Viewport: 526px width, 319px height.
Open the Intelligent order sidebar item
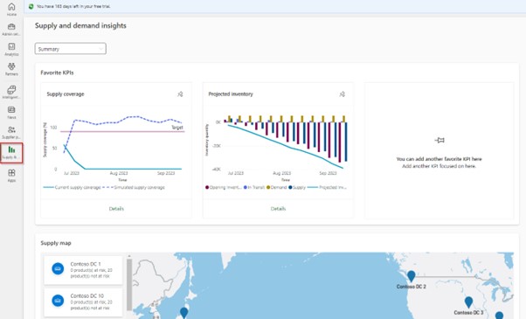click(x=11, y=92)
